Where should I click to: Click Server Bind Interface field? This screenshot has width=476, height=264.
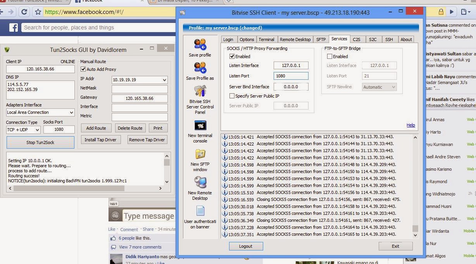(x=291, y=87)
